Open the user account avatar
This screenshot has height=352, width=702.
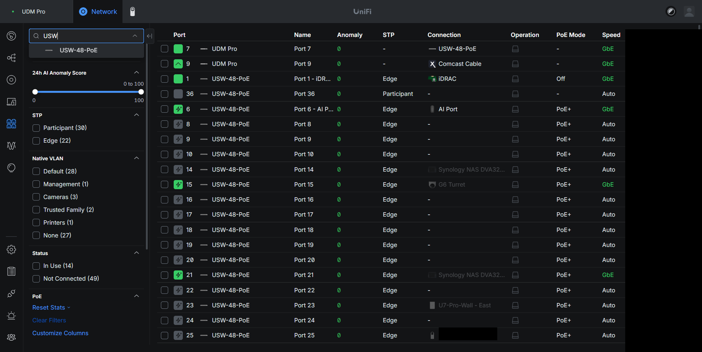pos(689,12)
